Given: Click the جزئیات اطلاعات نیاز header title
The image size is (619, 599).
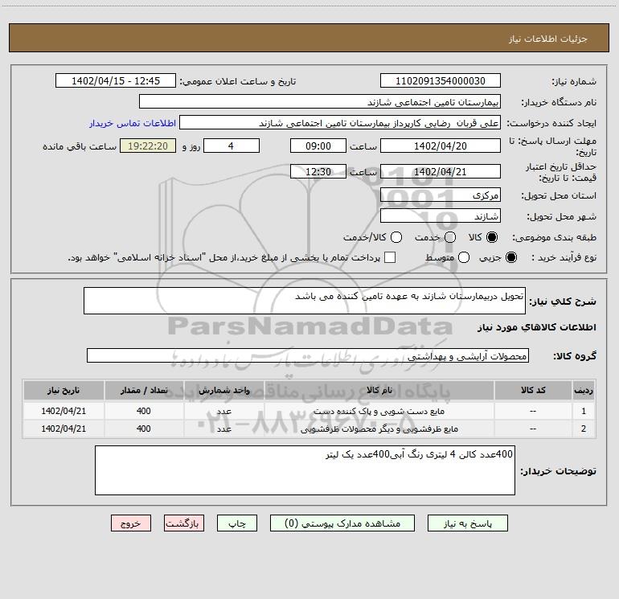Looking at the screenshot, I should click(548, 39).
